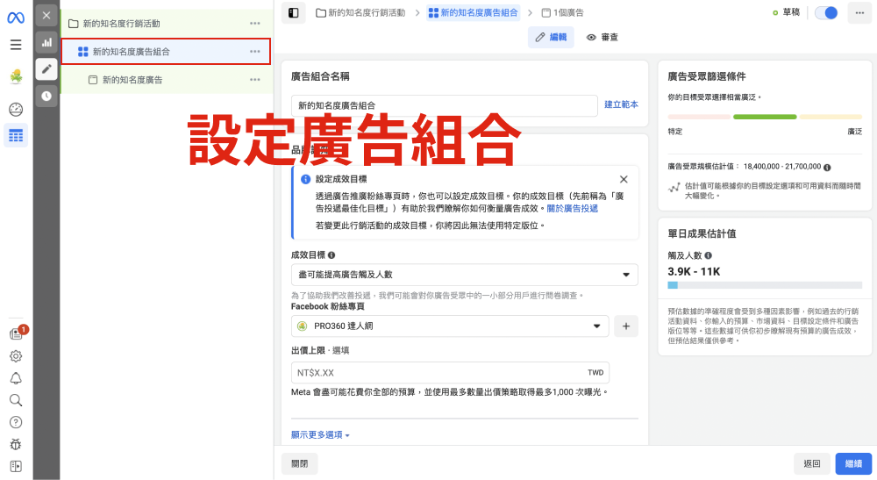877x480 pixels.
Task: Open the notifications bell icon
Action: [x=15, y=378]
